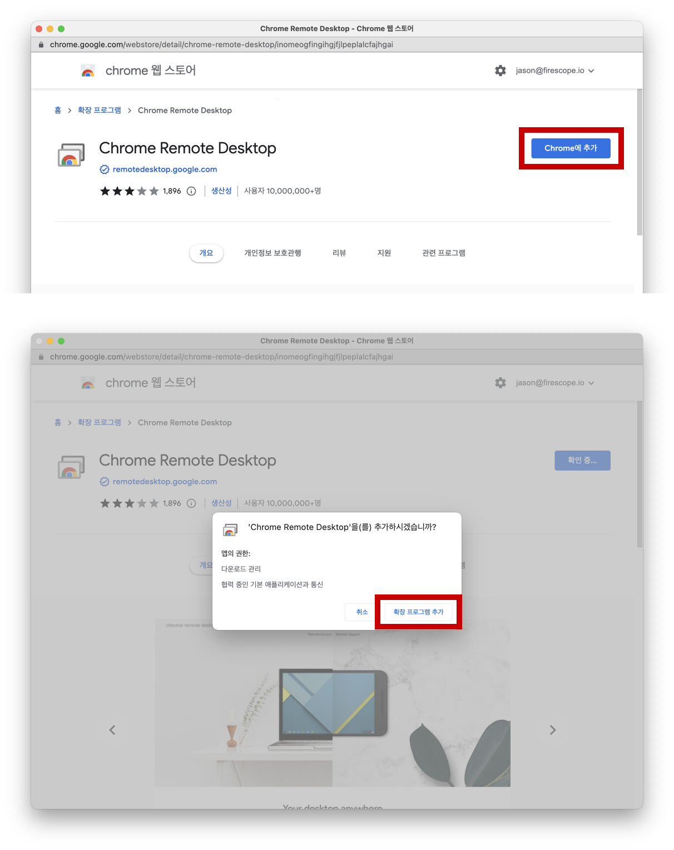
Task: Click the Chrome web store rainbow logo
Action: [x=88, y=71]
